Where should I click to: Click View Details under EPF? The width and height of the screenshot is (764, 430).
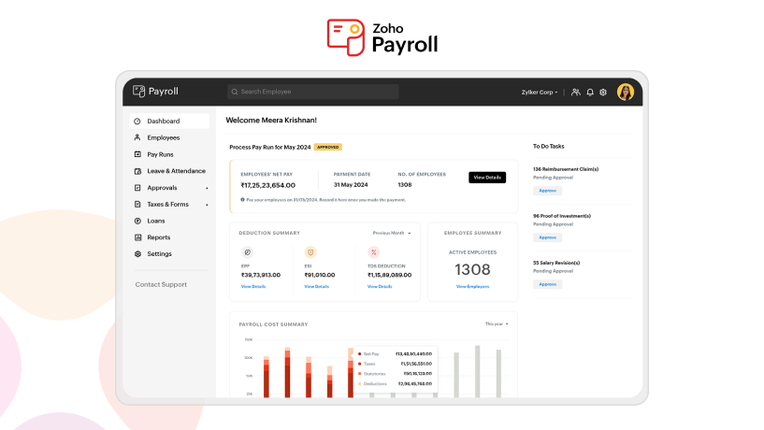point(253,286)
